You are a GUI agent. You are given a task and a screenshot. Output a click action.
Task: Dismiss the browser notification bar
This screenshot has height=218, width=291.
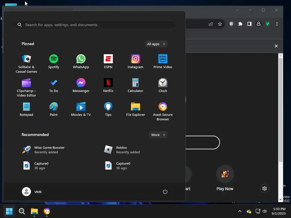[x=276, y=46]
